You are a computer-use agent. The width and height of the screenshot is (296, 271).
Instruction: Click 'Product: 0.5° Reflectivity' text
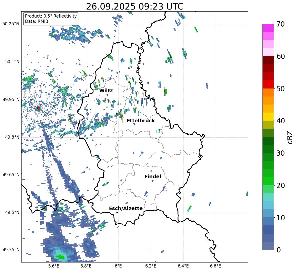(51, 16)
